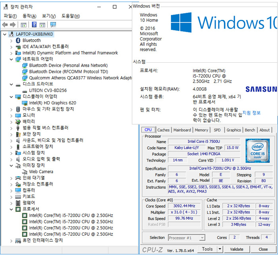The height and width of the screenshot is (256, 278).
Task: Expand the 휴먼 인터페이스 장치 category
Action: (12, 241)
